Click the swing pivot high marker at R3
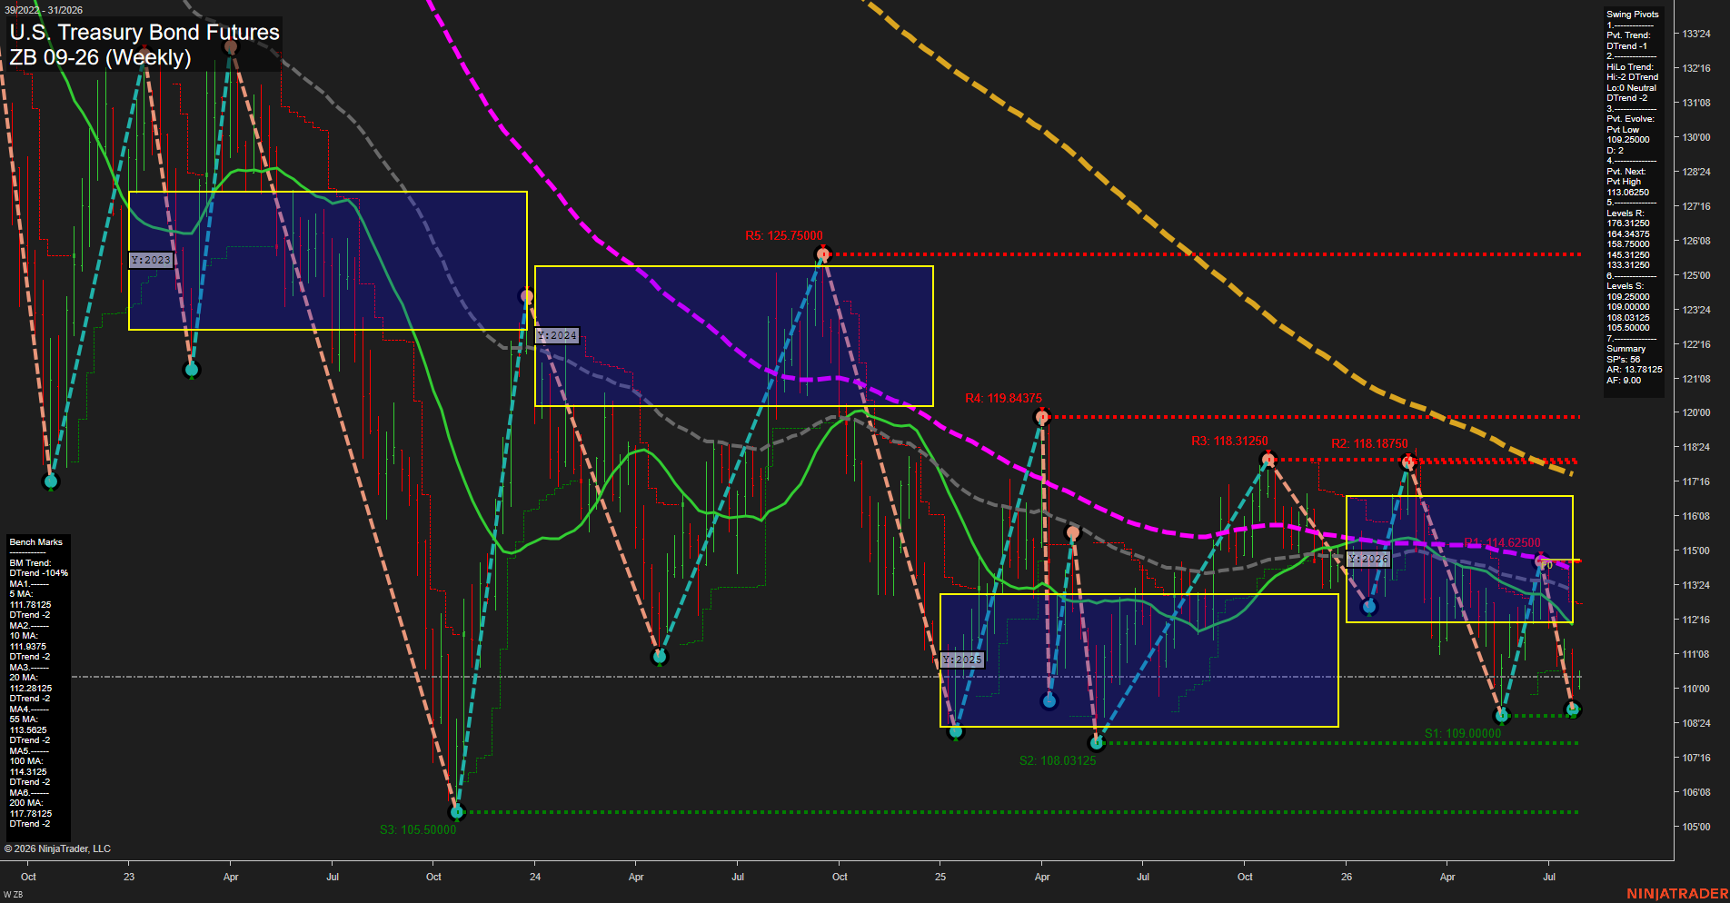This screenshot has height=903, width=1730. point(1268,460)
